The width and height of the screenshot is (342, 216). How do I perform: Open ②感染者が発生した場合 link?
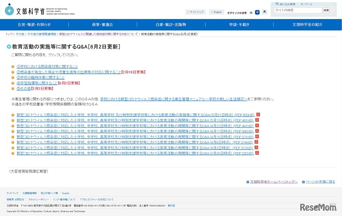point(69,72)
